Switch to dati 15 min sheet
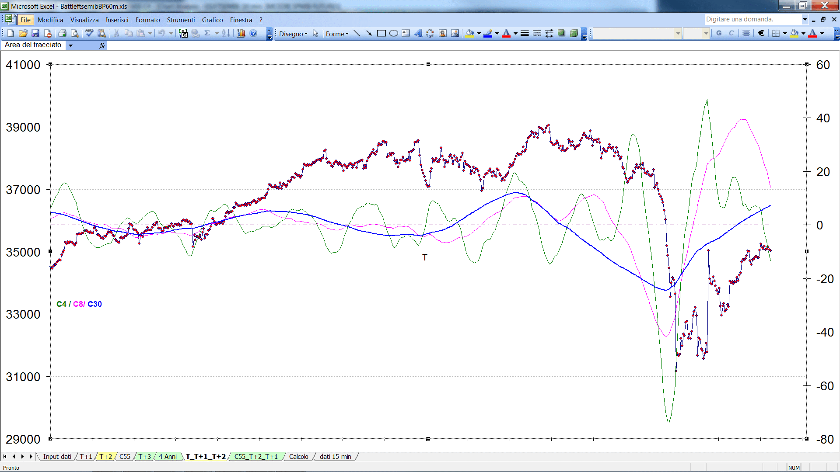Screen dimensions: 840x472 335,456
